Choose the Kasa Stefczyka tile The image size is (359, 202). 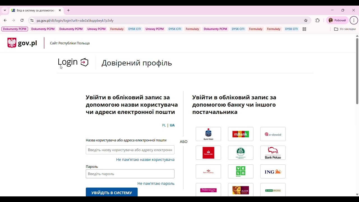273,190
